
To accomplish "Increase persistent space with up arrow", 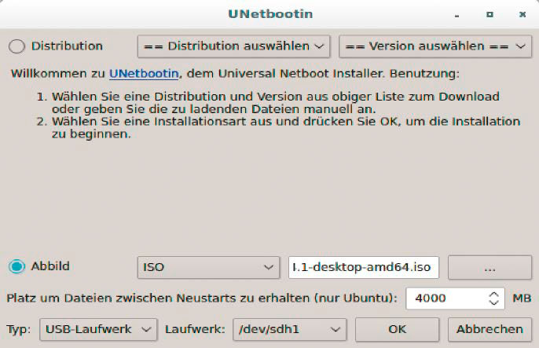I will tap(494, 295).
